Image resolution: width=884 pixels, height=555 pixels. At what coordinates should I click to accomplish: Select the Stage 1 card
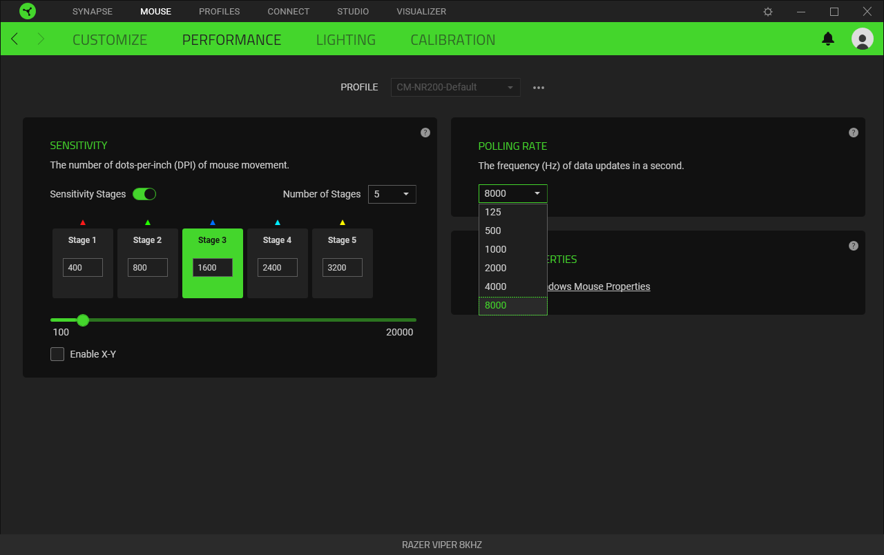coord(83,263)
